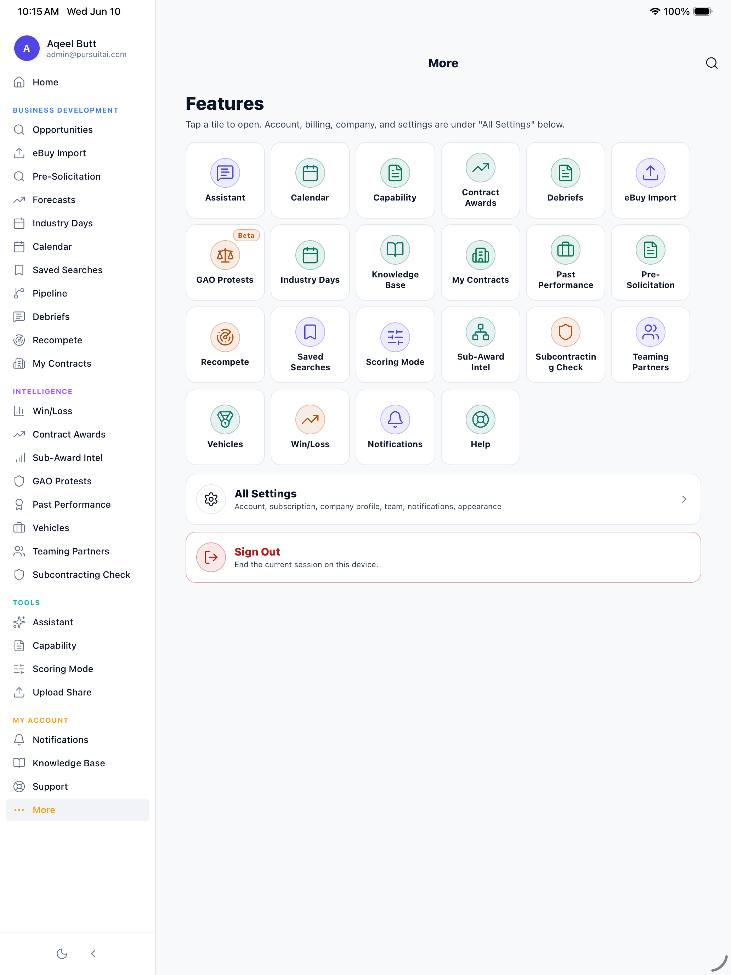Select Subcontracting Check in the sidebar
Viewport: 731px width, 975px height.
tap(77, 574)
